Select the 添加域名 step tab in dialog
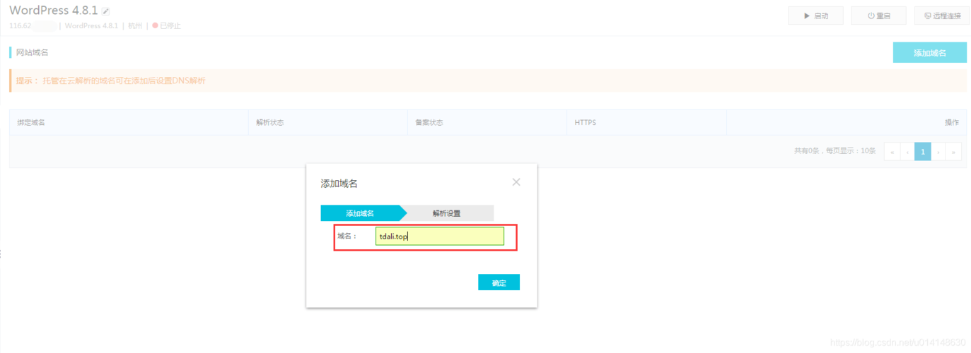 point(360,213)
